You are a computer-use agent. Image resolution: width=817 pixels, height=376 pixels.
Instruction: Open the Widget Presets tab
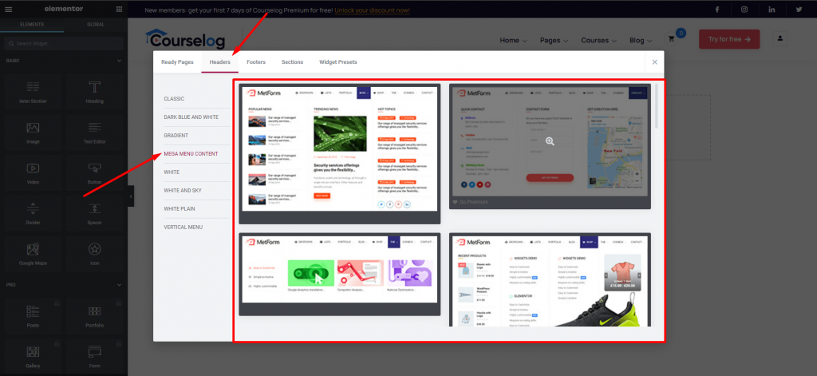coord(338,62)
